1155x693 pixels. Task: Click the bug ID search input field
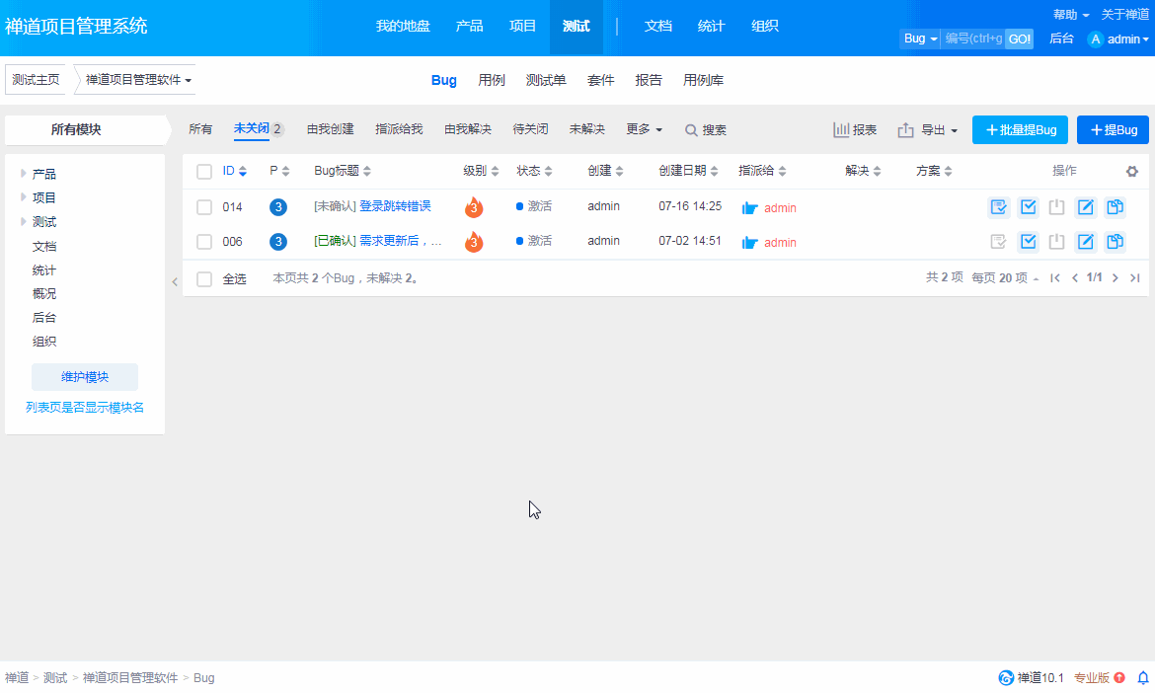(972, 38)
